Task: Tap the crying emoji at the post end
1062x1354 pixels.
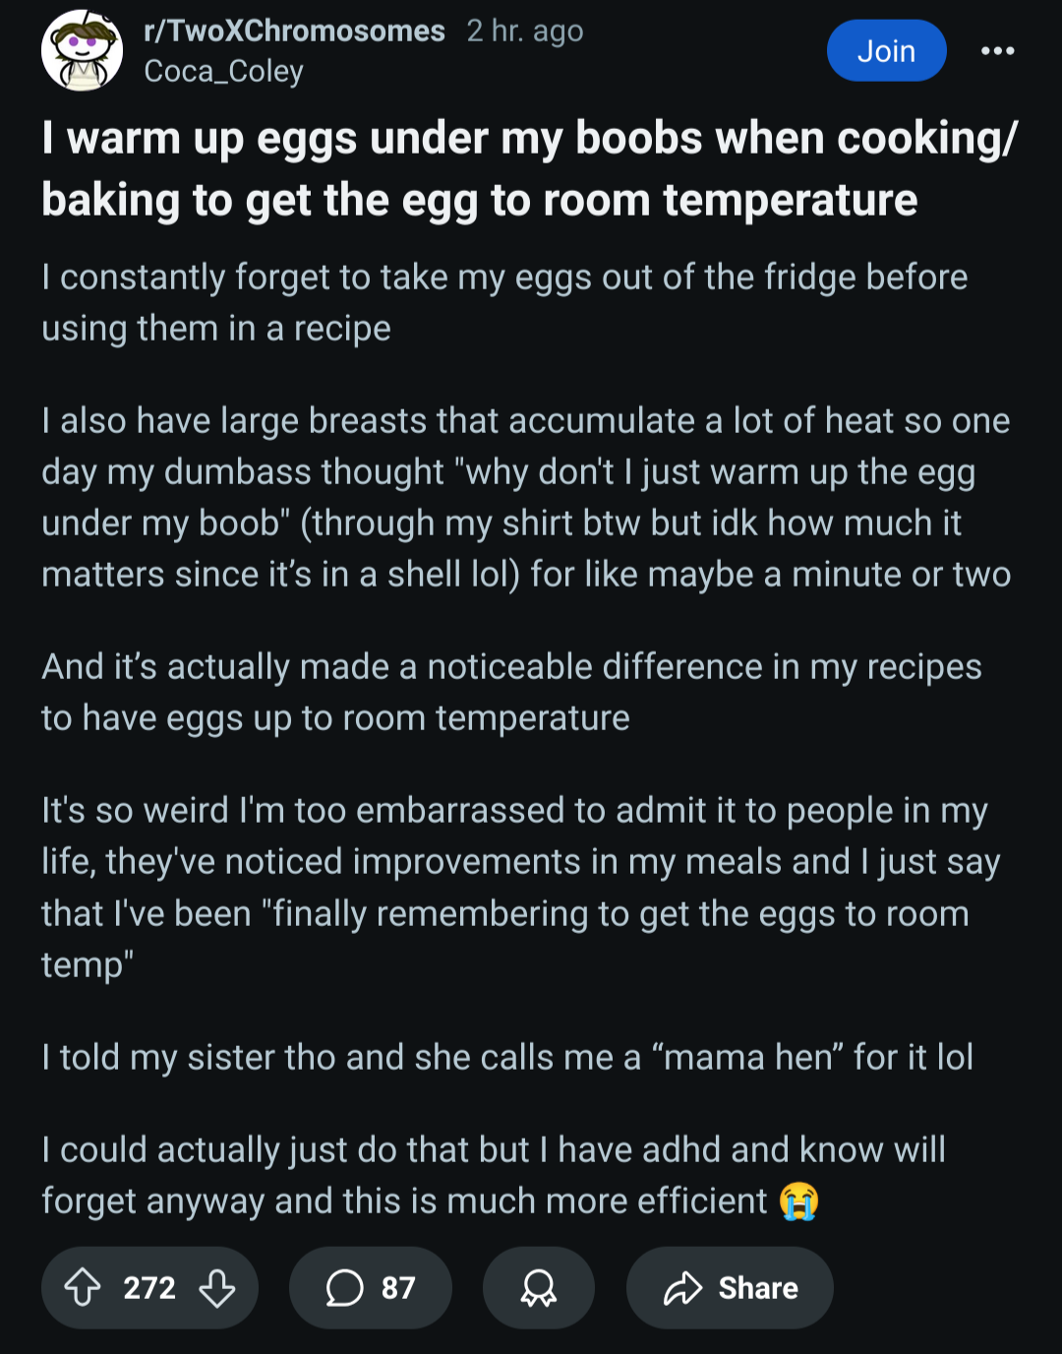Action: point(799,1201)
